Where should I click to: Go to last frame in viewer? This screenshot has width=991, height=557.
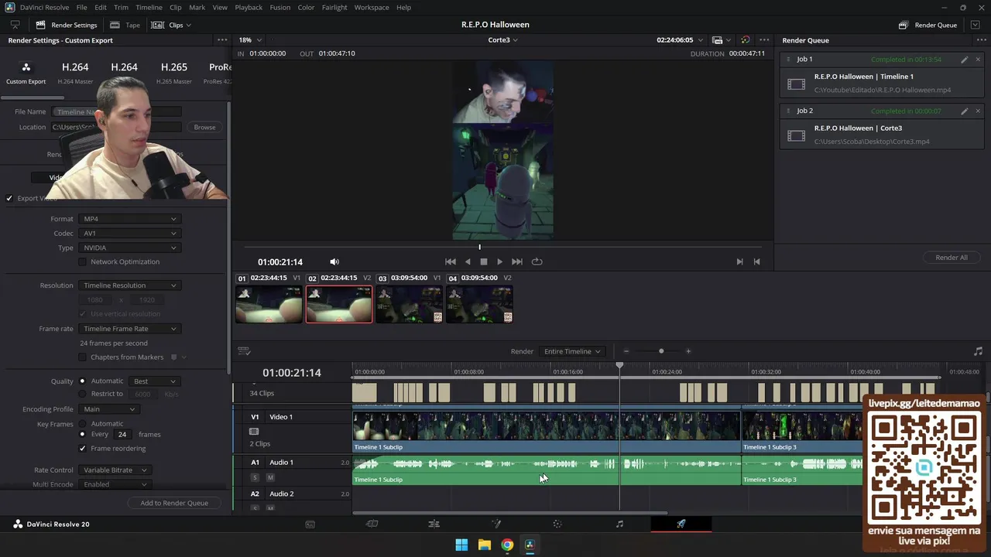517,262
